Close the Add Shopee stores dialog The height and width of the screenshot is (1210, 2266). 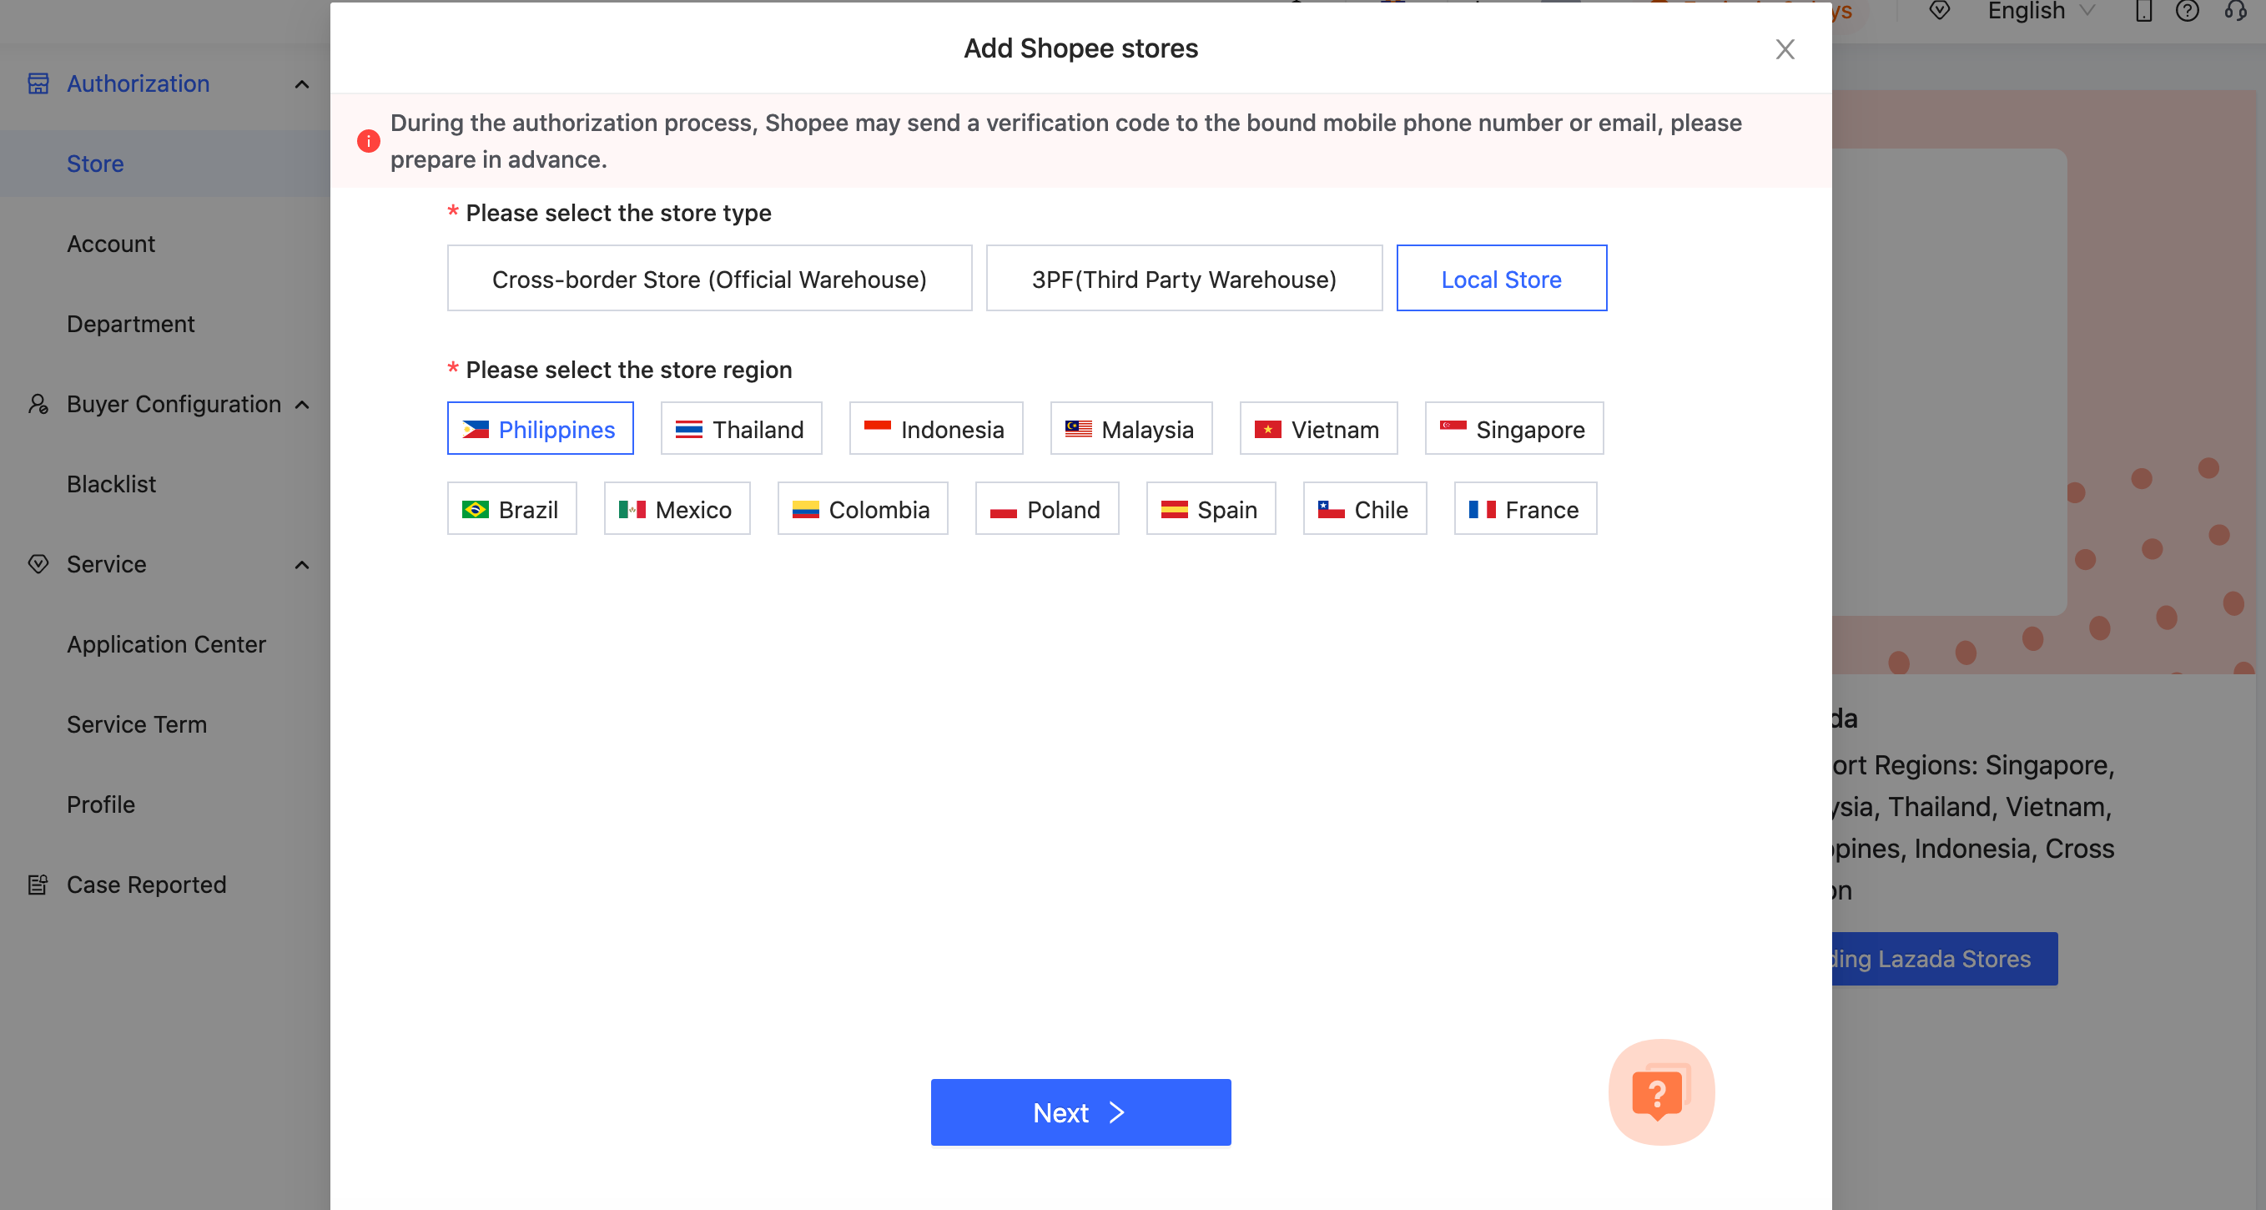click(x=1785, y=49)
